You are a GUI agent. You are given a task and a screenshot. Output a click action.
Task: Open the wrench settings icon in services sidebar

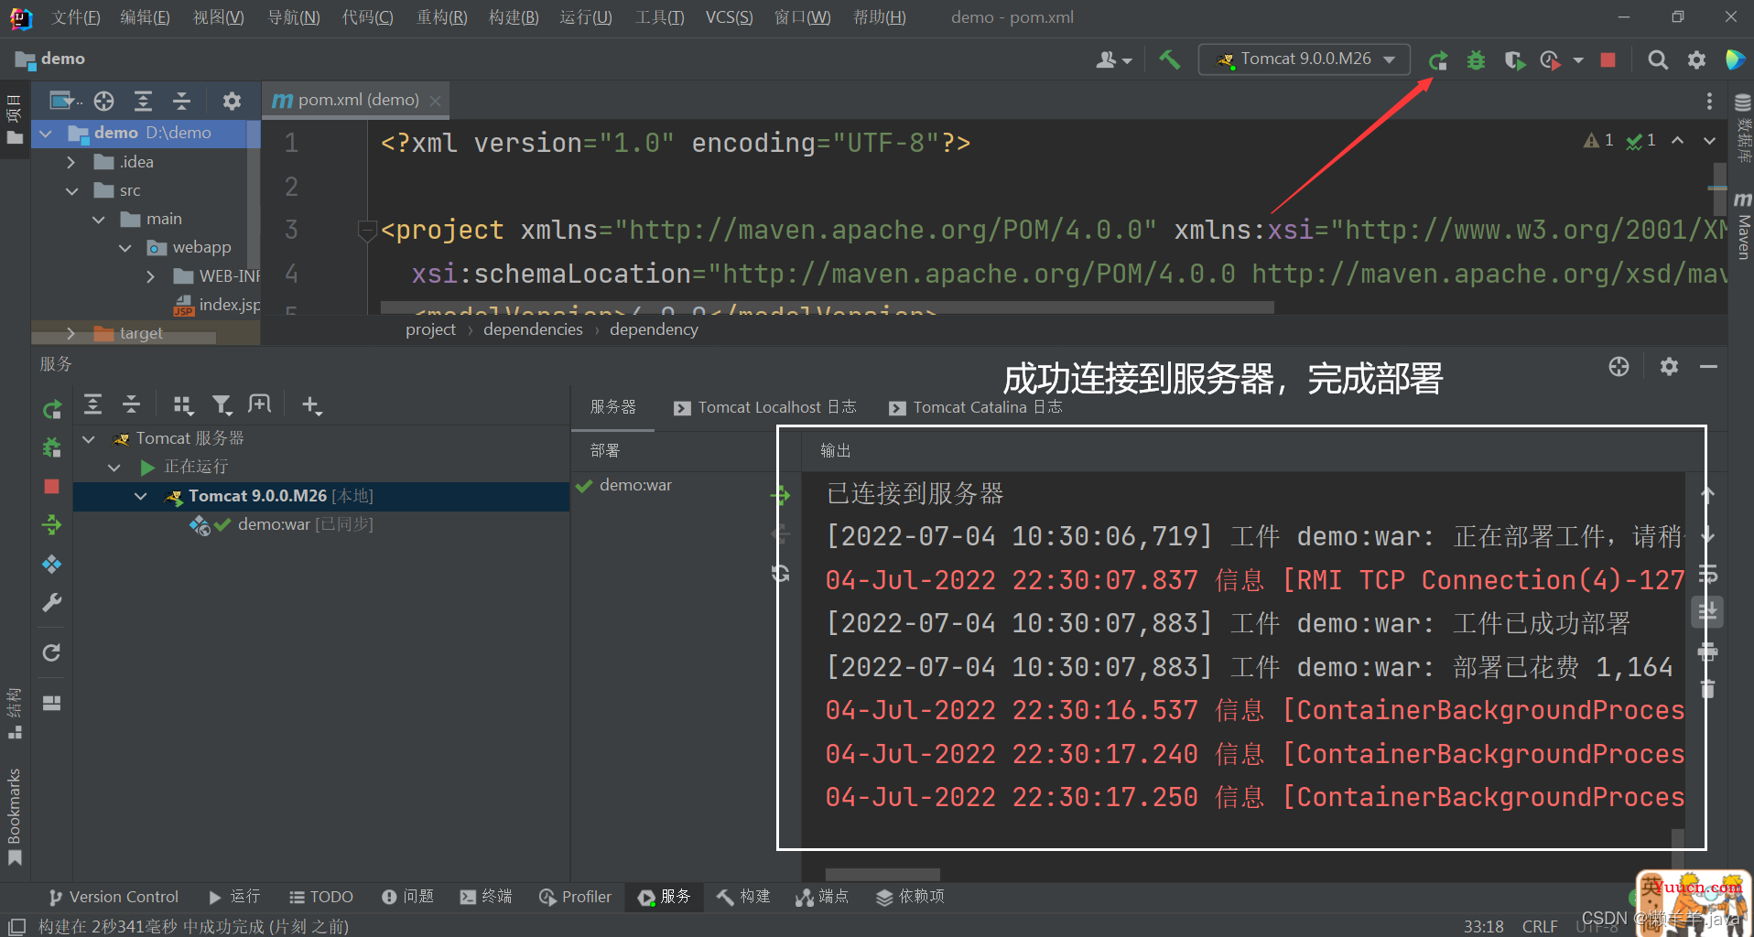[52, 602]
